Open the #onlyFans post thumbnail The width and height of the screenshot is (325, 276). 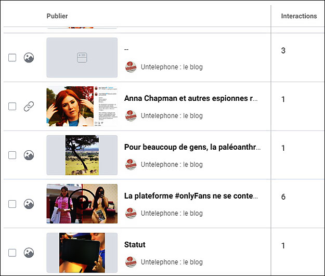point(82,204)
